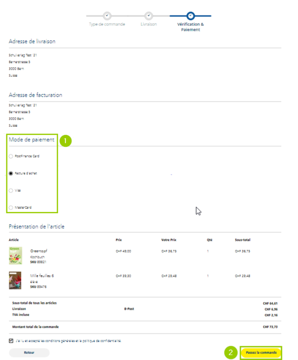Viewport: 298px width, 360px height.
Task: Open Mille feuilles 6 cover thumbnail
Action: click(x=15, y=280)
